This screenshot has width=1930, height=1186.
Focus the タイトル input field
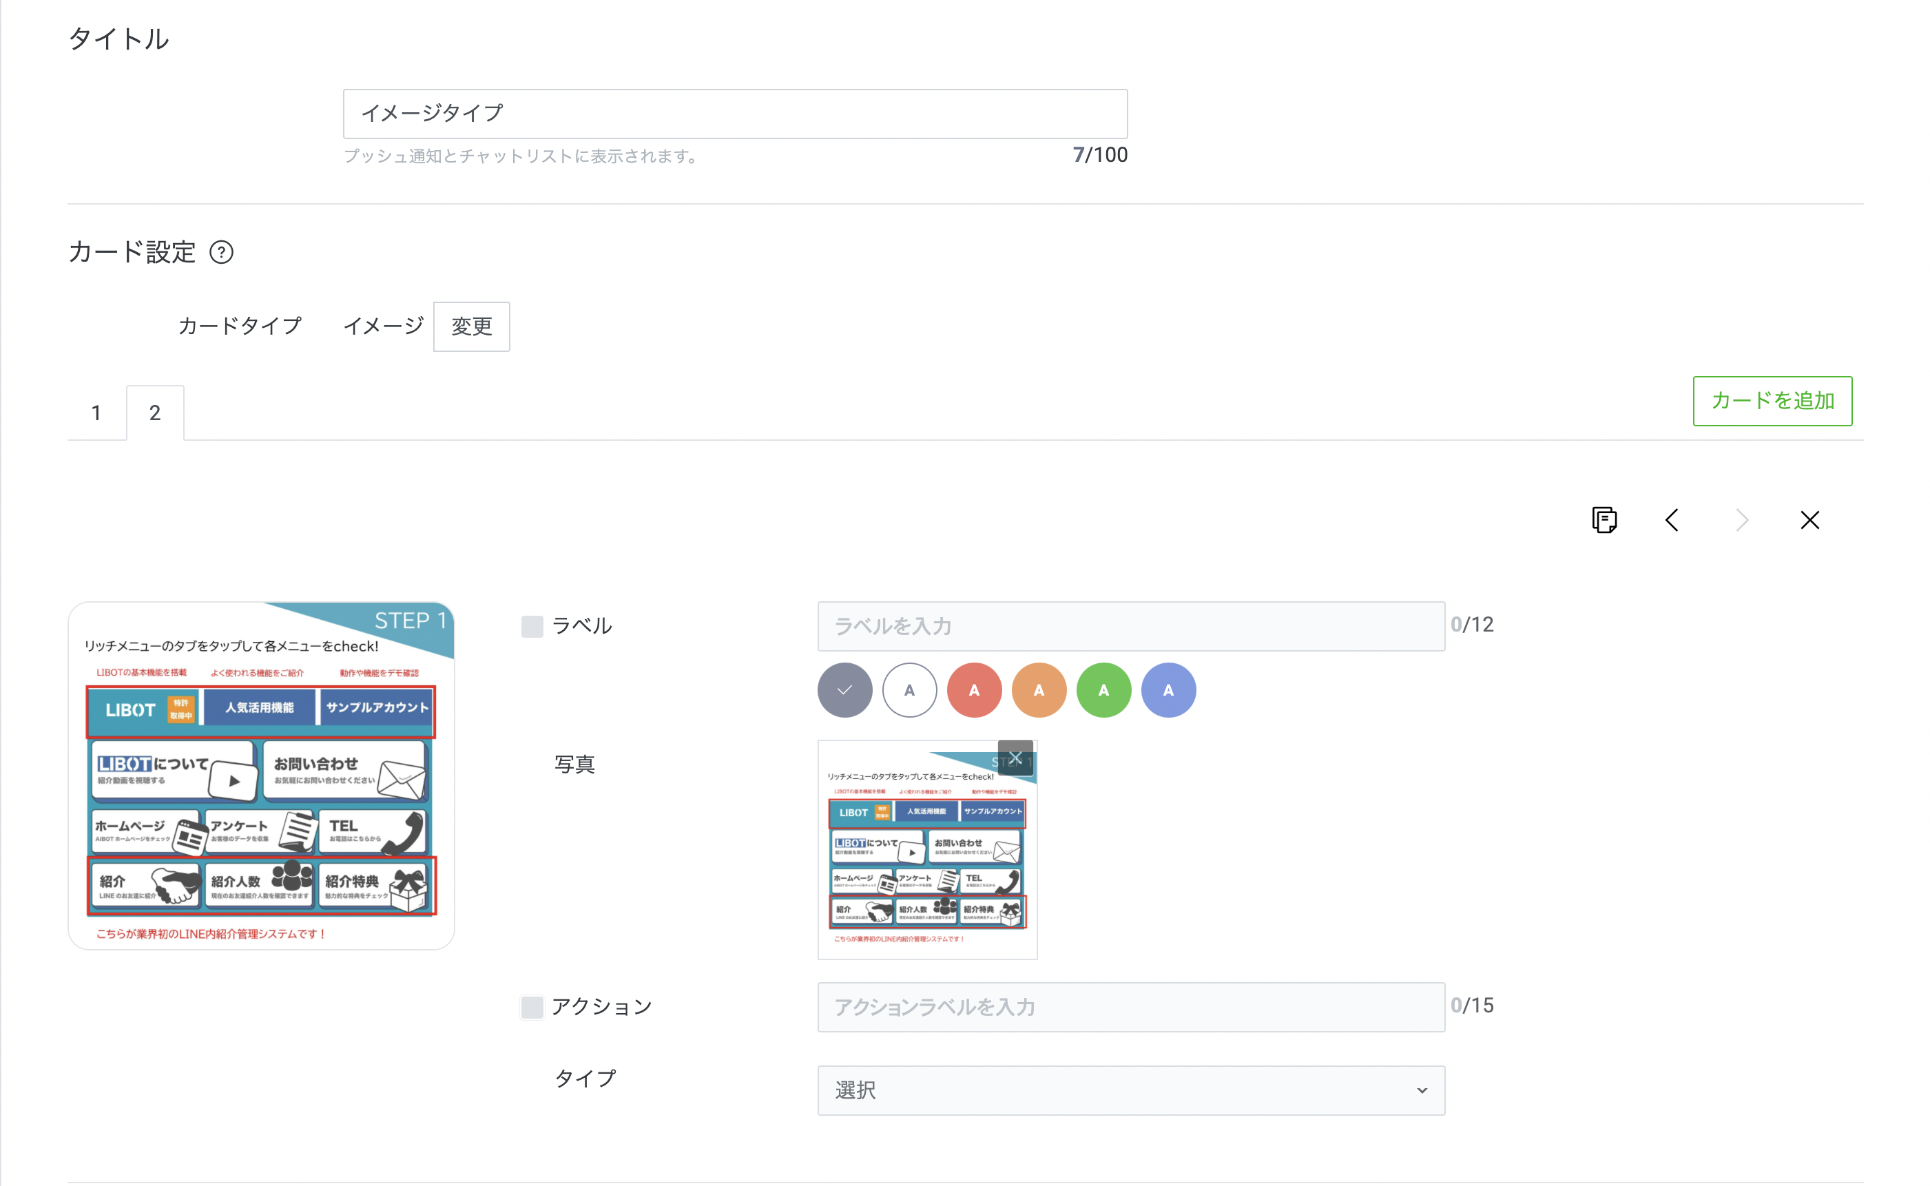pos(735,114)
